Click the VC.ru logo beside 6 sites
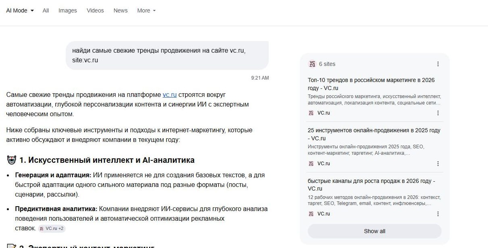The height and width of the screenshot is (248, 488). click(x=312, y=64)
